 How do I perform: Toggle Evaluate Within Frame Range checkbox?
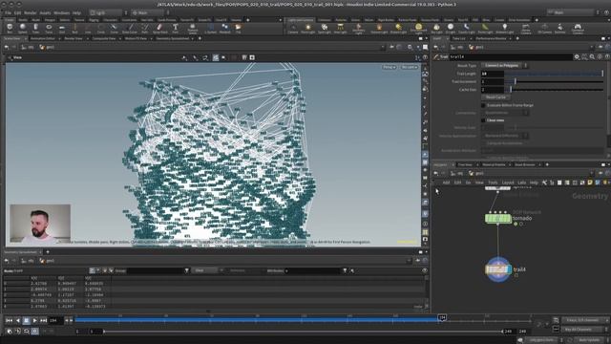pyautogui.click(x=483, y=105)
